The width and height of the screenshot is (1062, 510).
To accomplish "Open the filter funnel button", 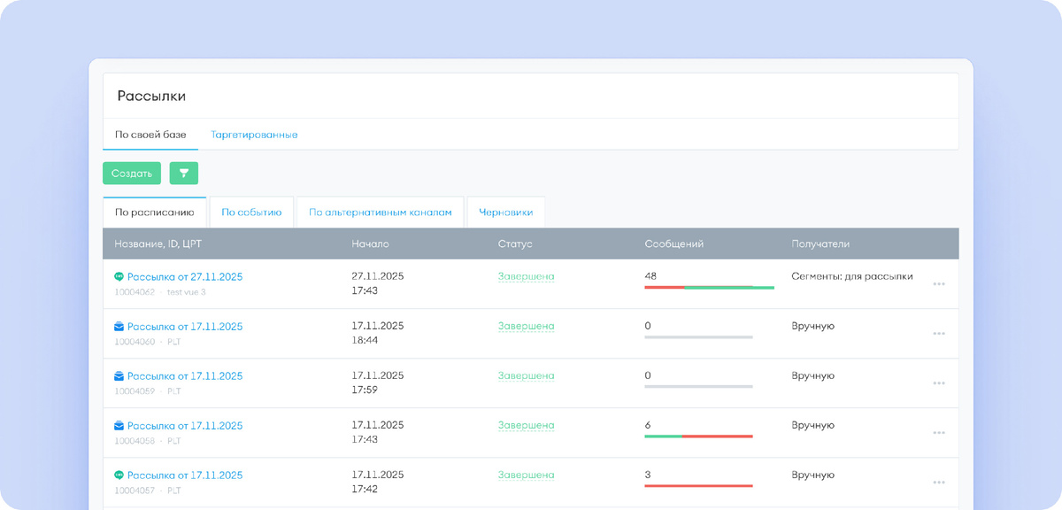I will pos(184,174).
